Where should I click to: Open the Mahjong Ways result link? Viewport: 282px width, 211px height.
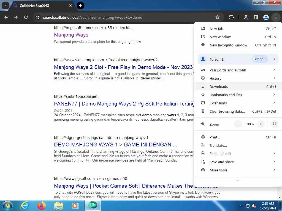pos(71,35)
